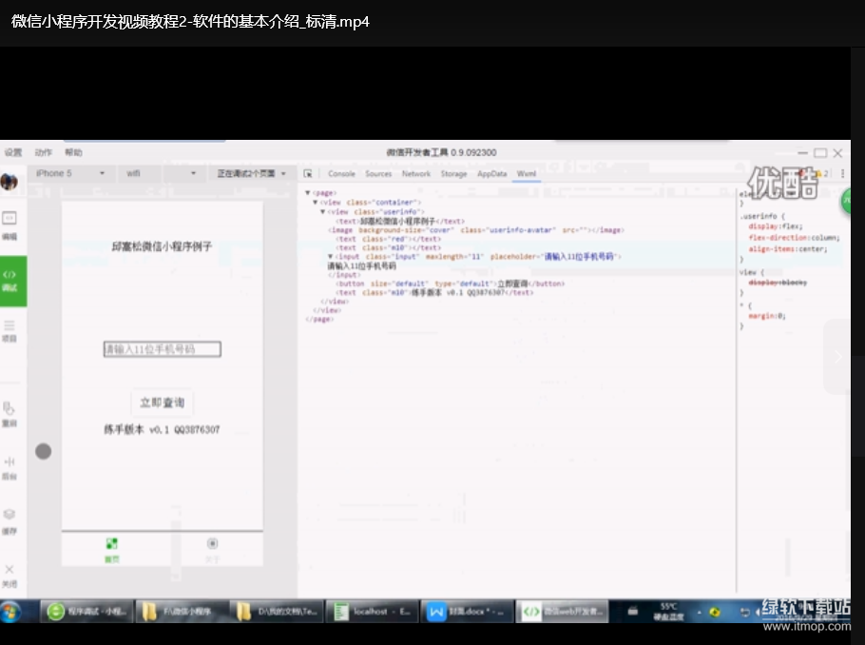This screenshot has width=865, height=645.
Task: Collapse the view container node arrow
Action: click(316, 202)
